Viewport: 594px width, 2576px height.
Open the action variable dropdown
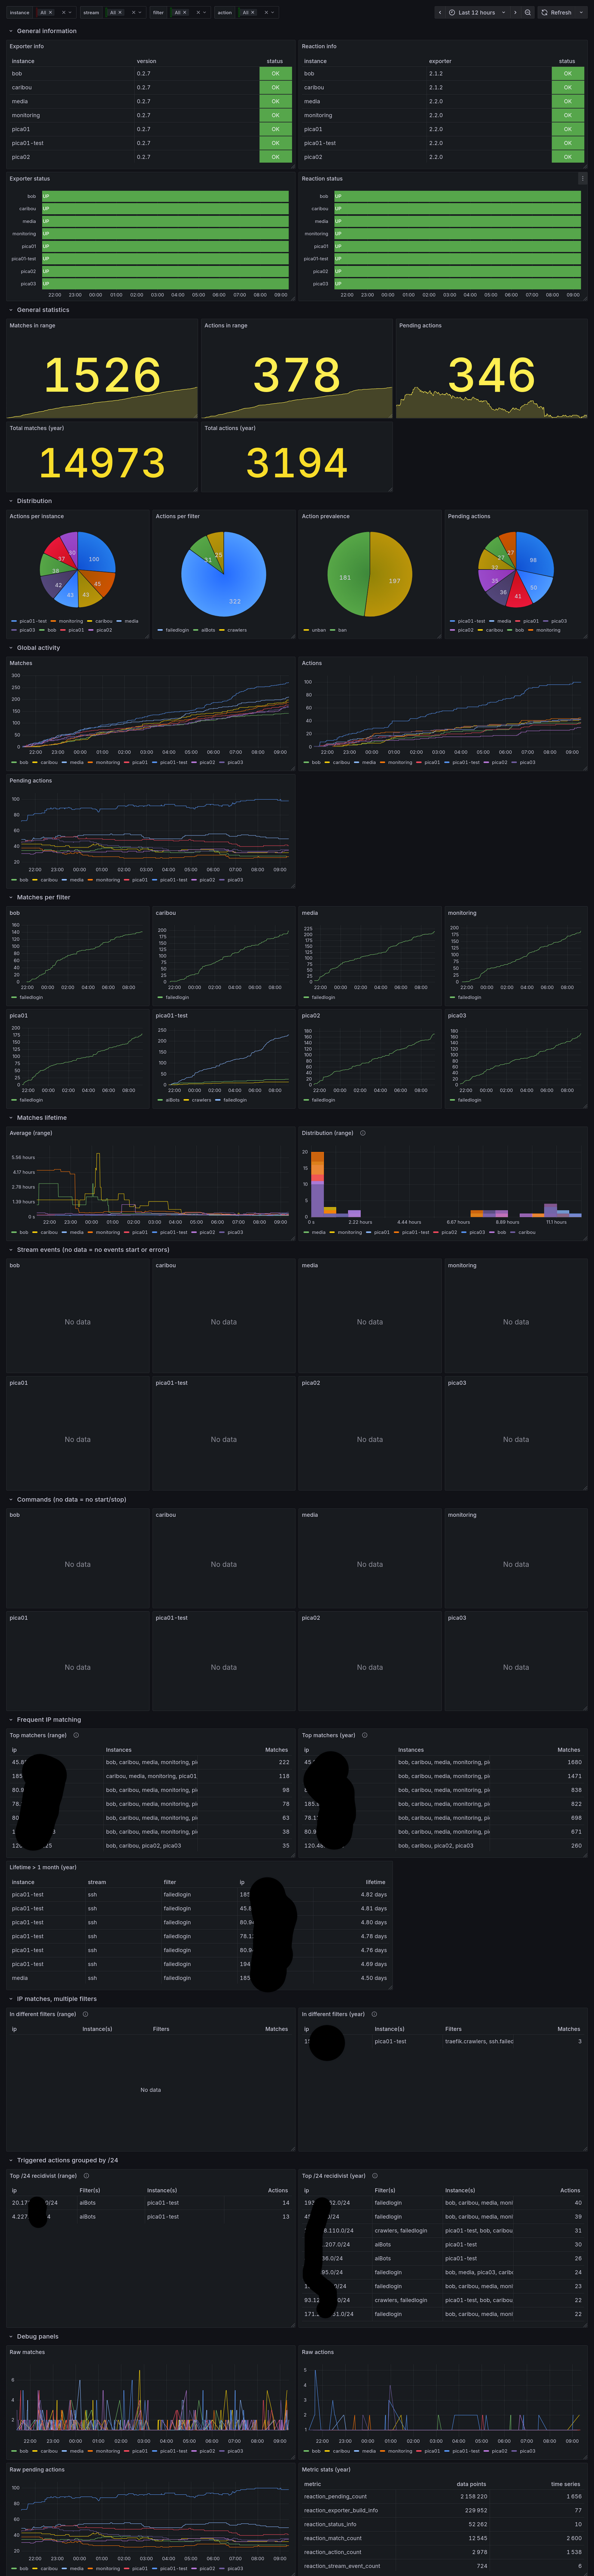(x=273, y=13)
